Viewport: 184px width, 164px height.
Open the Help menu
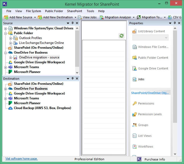tap(101, 11)
